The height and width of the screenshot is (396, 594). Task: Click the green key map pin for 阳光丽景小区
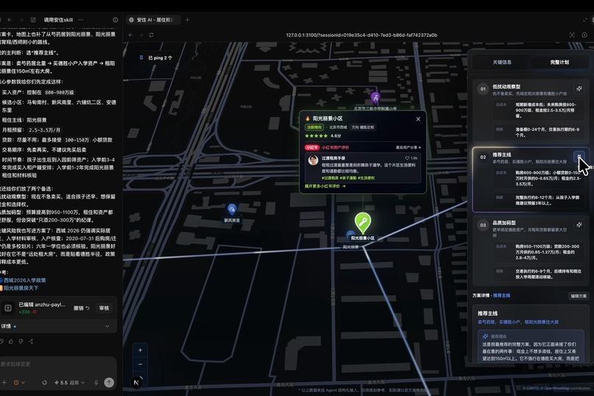[363, 223]
